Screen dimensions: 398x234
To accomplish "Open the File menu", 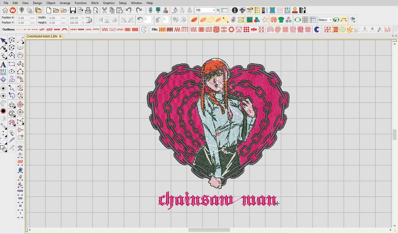I will [x=6, y=3].
